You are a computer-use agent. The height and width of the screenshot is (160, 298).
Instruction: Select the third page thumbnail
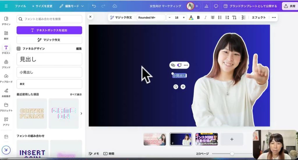207,139
